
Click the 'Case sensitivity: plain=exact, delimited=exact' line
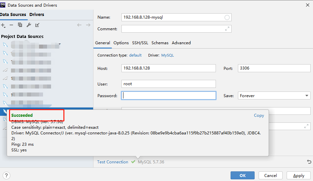[55, 127]
